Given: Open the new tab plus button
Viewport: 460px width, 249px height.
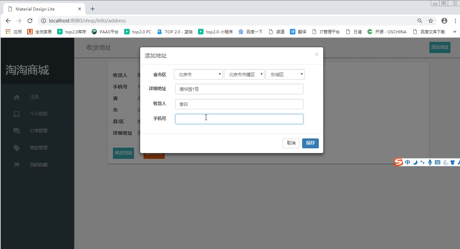Looking at the screenshot, I should coord(93,9).
